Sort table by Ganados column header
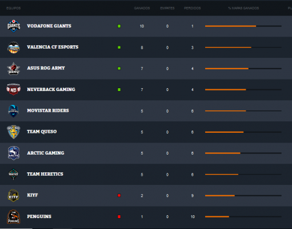 click(x=142, y=8)
